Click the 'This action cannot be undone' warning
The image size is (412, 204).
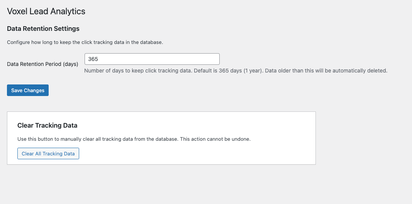point(215,139)
